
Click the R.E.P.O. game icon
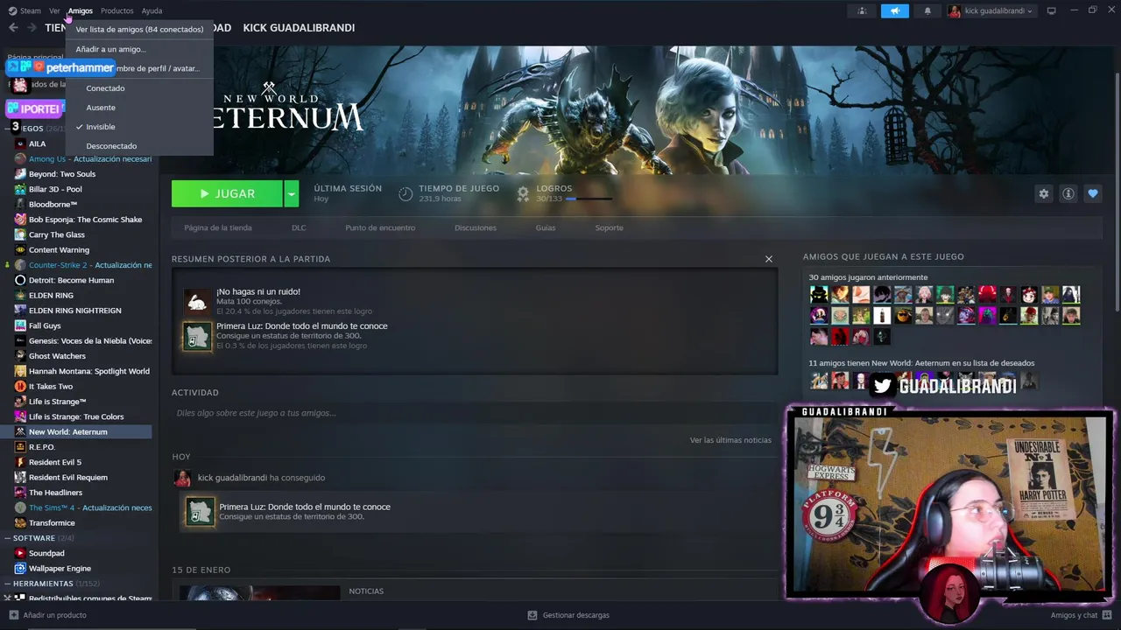(20, 447)
